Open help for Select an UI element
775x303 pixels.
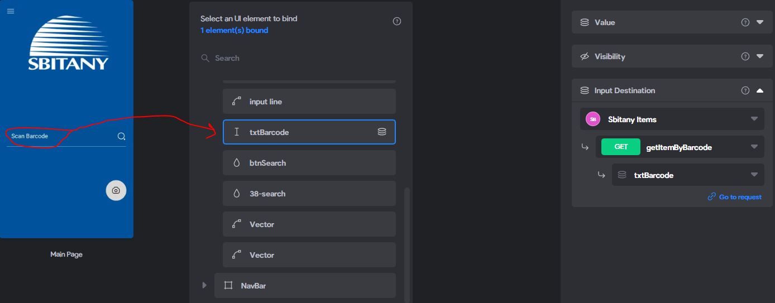tap(397, 21)
